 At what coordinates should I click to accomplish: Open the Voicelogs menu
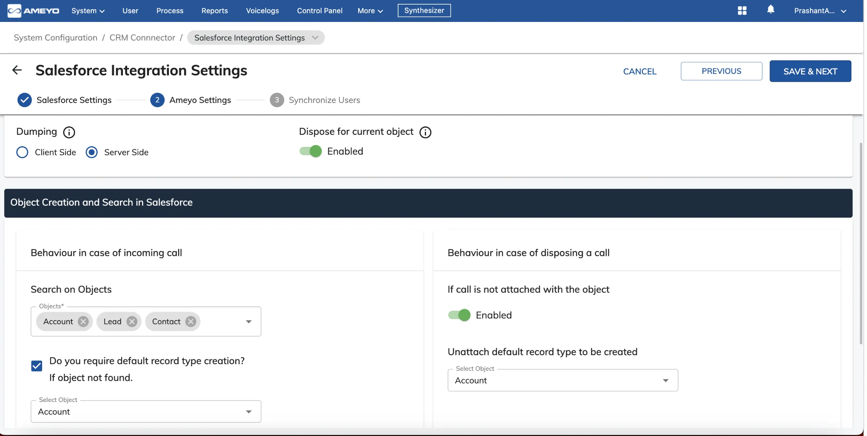(x=263, y=11)
